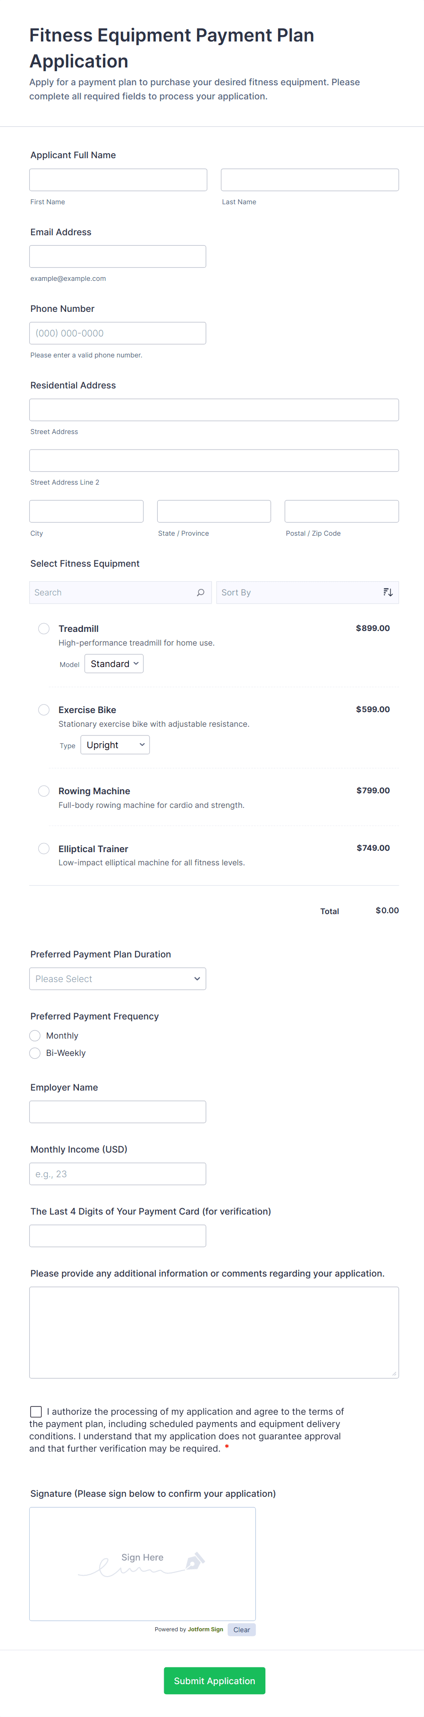
Task: Click the Submit Application button
Action: 214,1681
